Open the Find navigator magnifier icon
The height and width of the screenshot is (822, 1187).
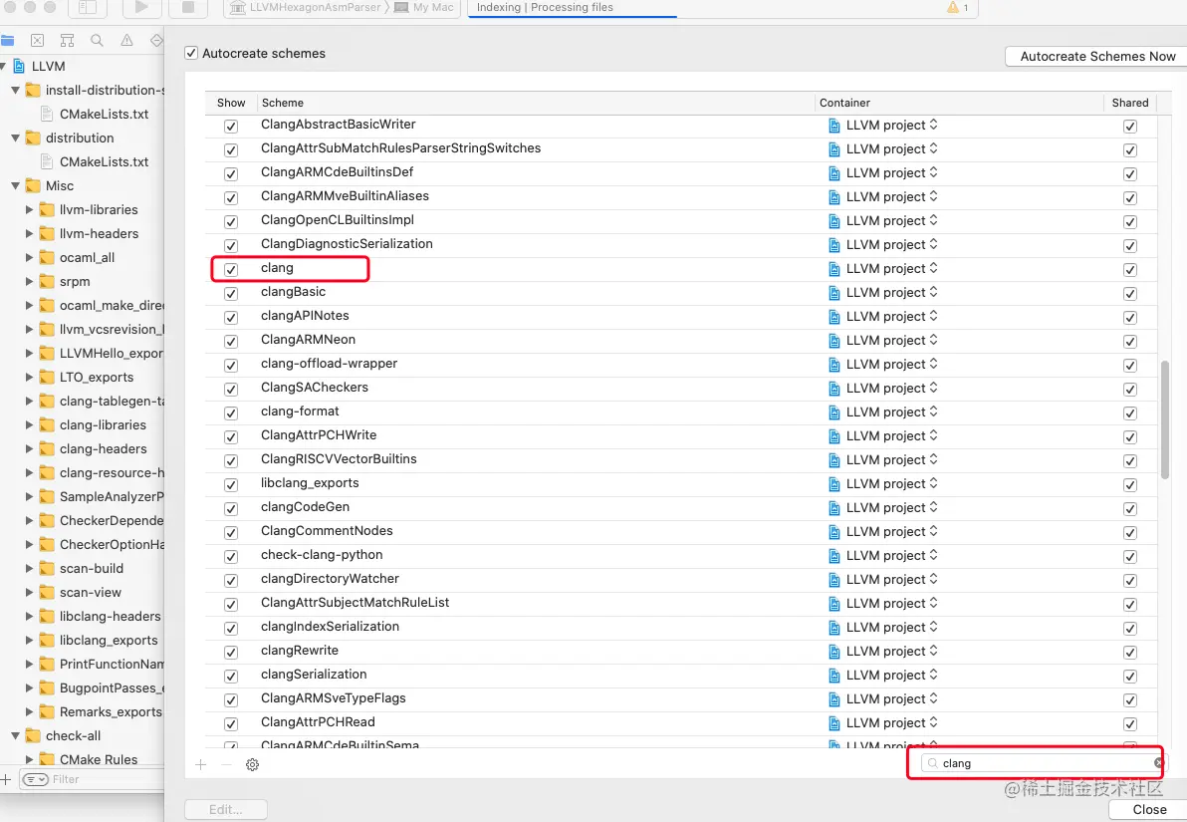(97, 40)
